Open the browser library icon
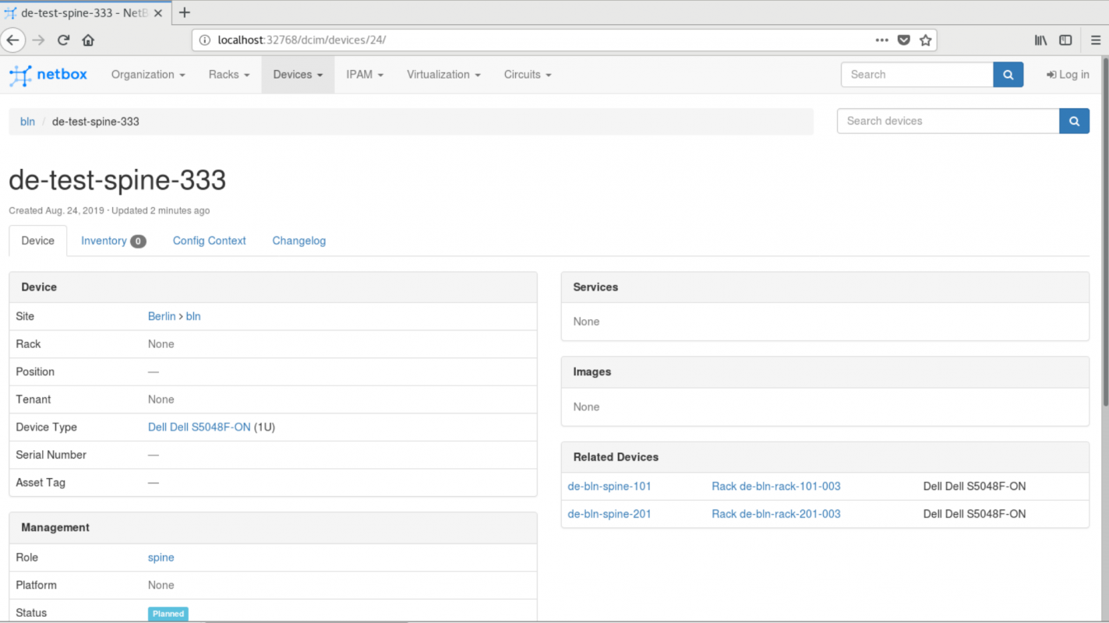The width and height of the screenshot is (1109, 623). [x=1040, y=40]
